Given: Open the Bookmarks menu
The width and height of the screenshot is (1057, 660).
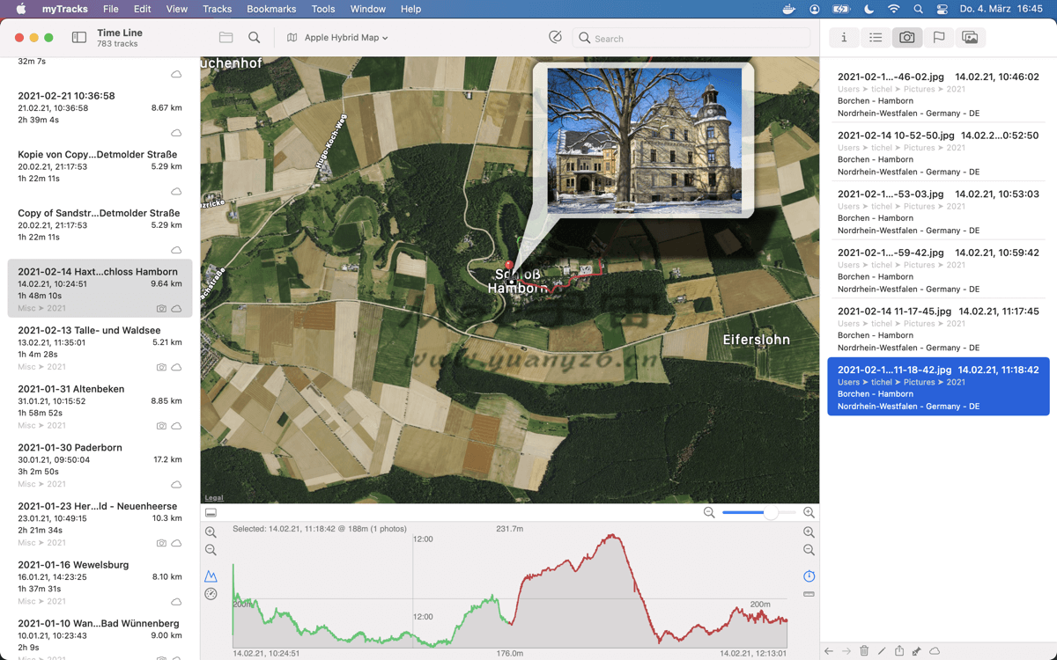Looking at the screenshot, I should (271, 9).
